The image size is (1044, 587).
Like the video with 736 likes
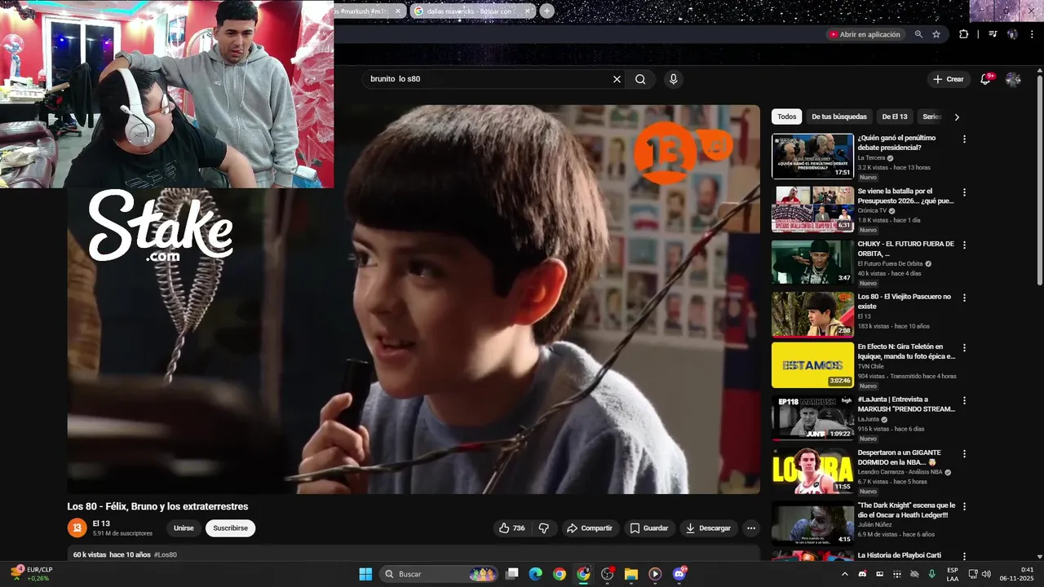512,528
